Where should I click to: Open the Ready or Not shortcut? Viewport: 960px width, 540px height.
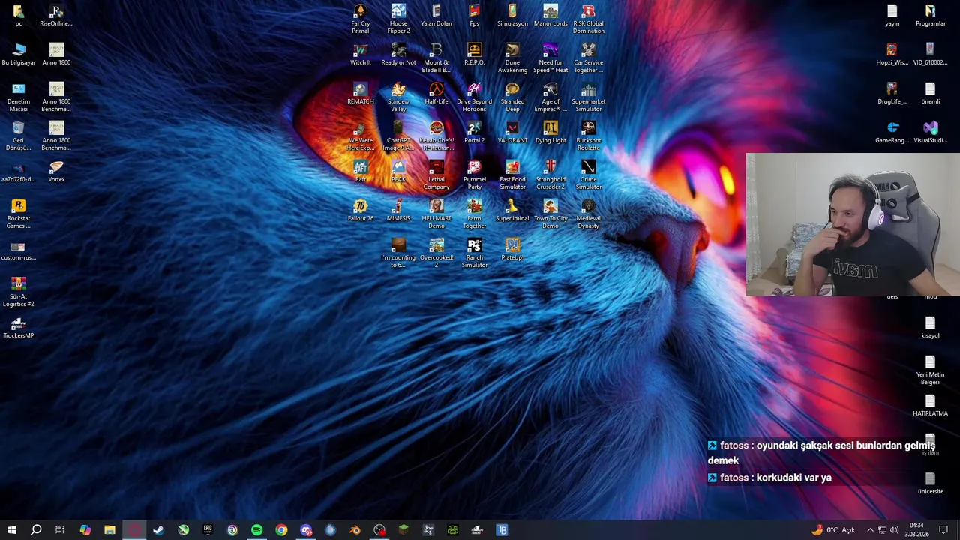point(398,54)
